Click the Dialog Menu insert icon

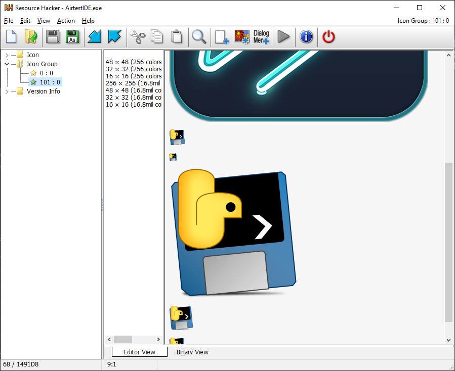pyautogui.click(x=261, y=37)
